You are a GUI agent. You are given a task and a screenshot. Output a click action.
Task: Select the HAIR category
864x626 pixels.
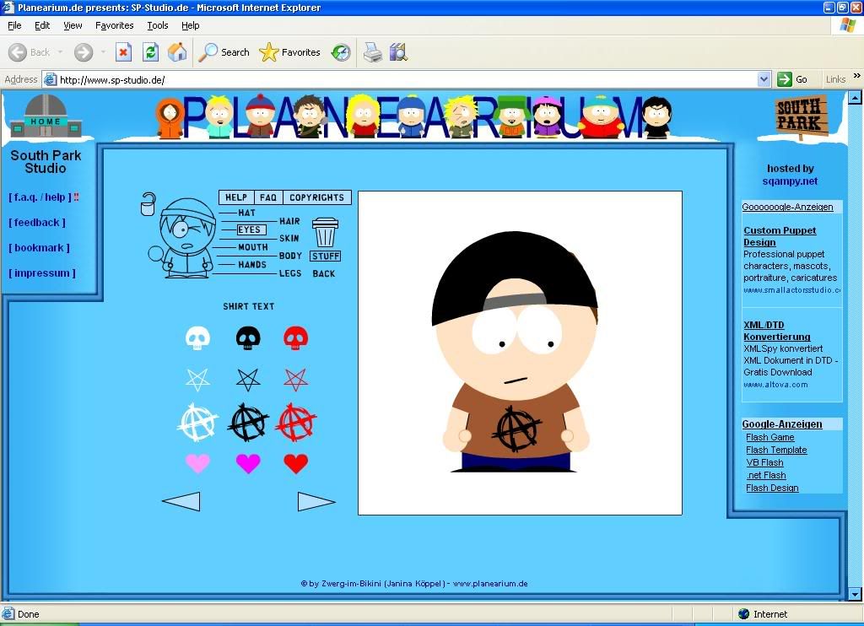click(290, 222)
